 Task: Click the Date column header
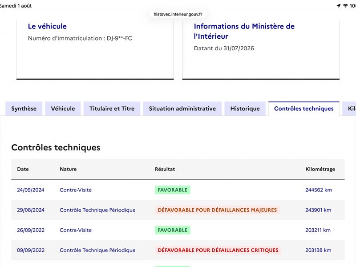pyautogui.click(x=23, y=169)
